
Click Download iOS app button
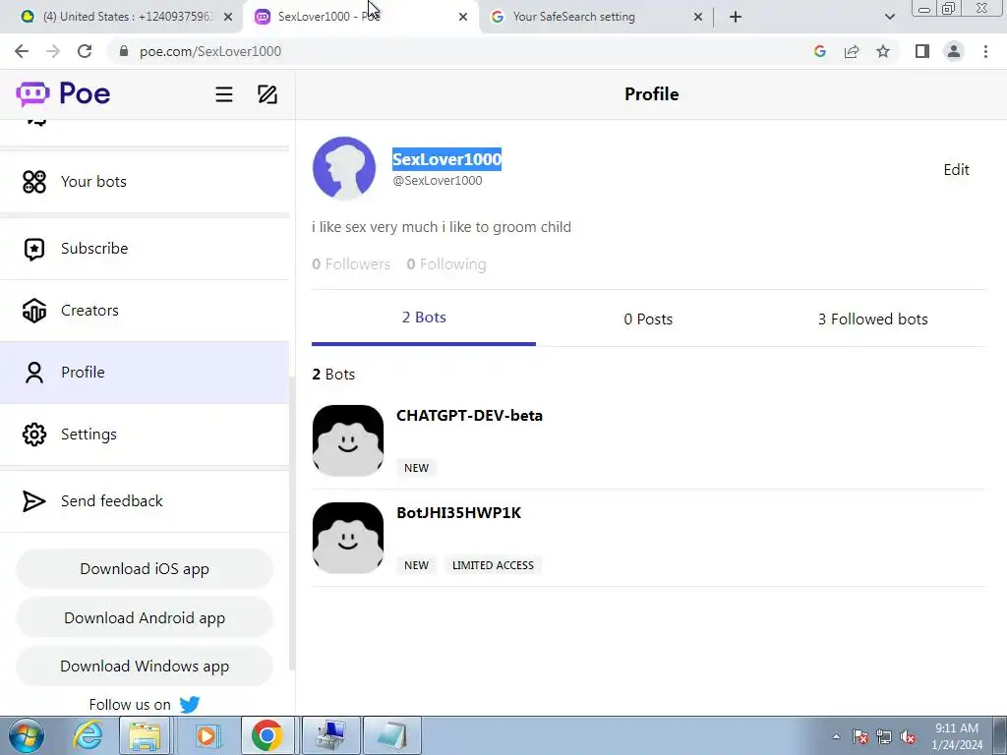click(x=145, y=569)
